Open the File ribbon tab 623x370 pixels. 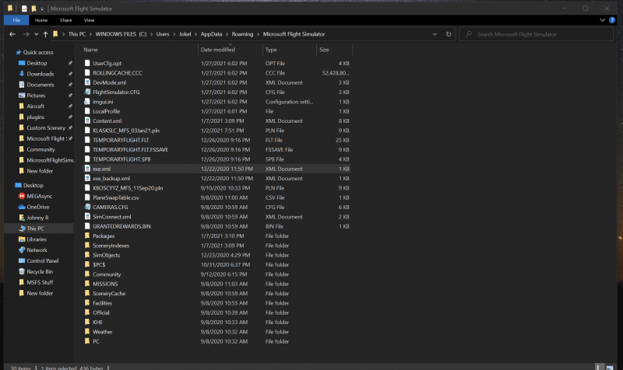click(16, 20)
